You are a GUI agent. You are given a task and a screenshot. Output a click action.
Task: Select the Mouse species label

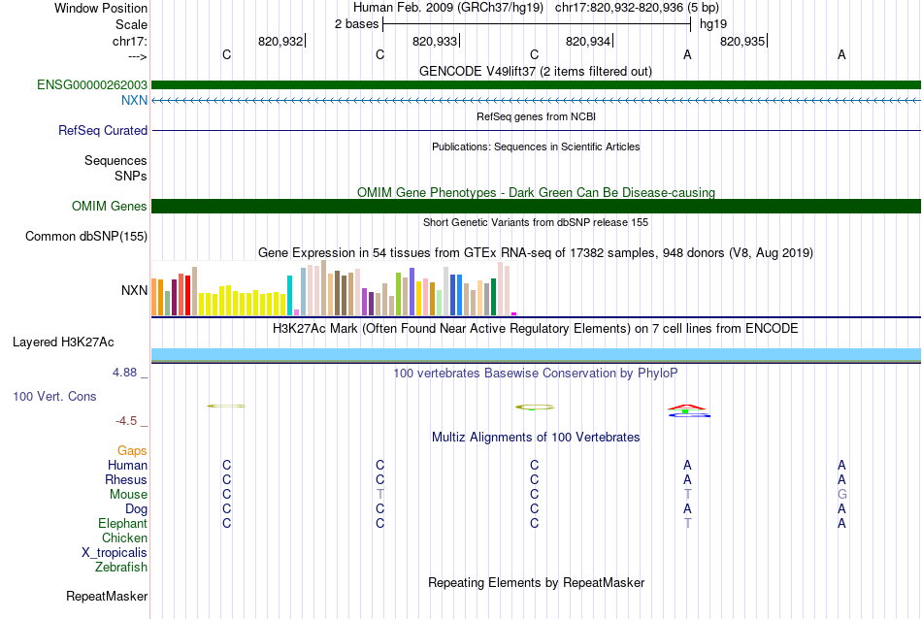[128, 495]
